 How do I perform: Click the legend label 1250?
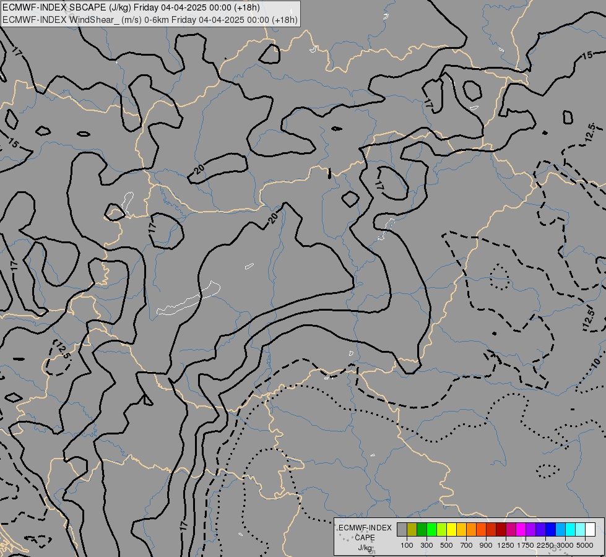pyautogui.click(x=506, y=545)
